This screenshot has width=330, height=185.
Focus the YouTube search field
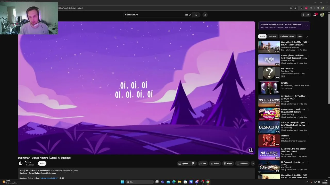(154, 15)
